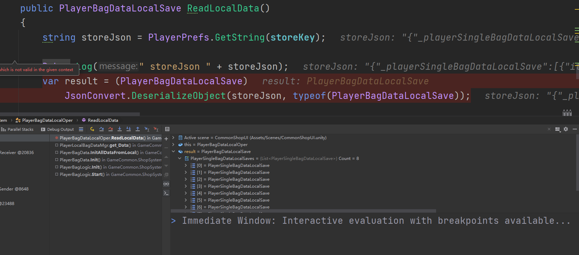The image size is (579, 255).
Task: Expand list element [0]
Action: [186, 165]
